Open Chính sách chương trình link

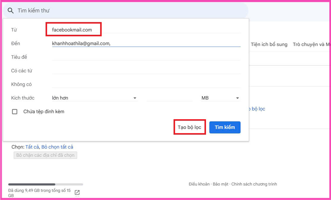254,184
